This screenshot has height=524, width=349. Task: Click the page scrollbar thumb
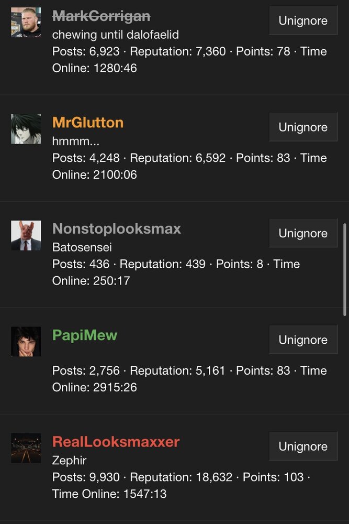(345, 270)
